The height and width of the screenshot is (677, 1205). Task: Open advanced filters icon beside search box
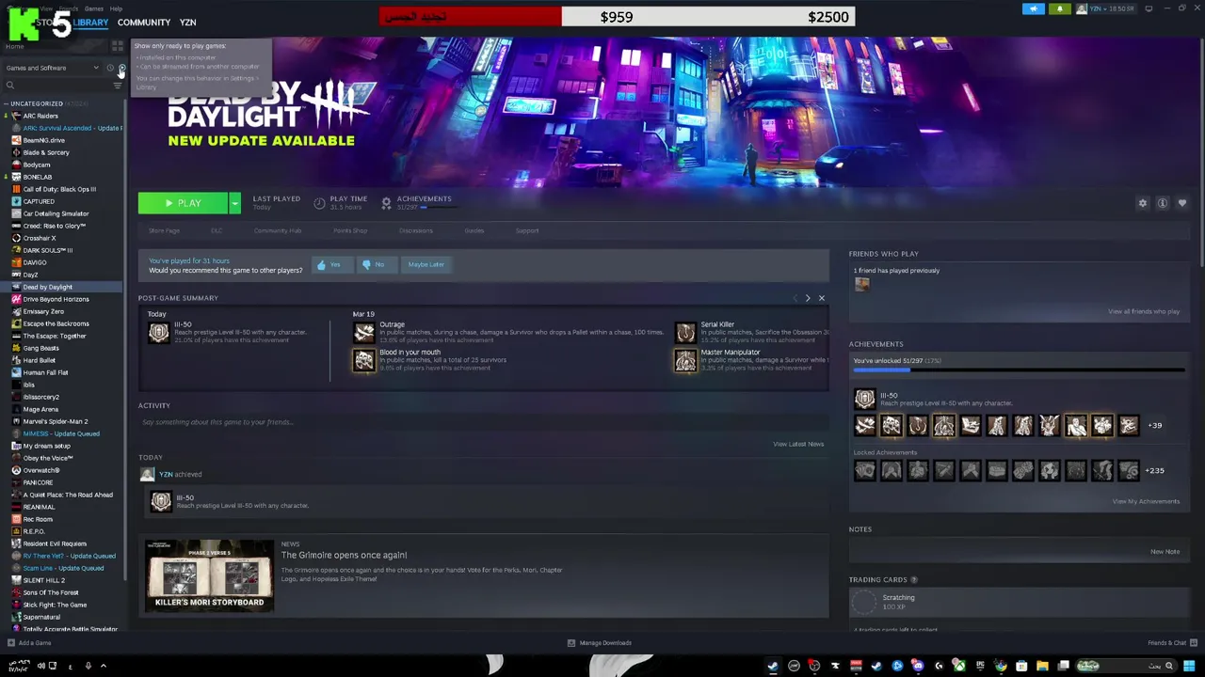pos(117,86)
